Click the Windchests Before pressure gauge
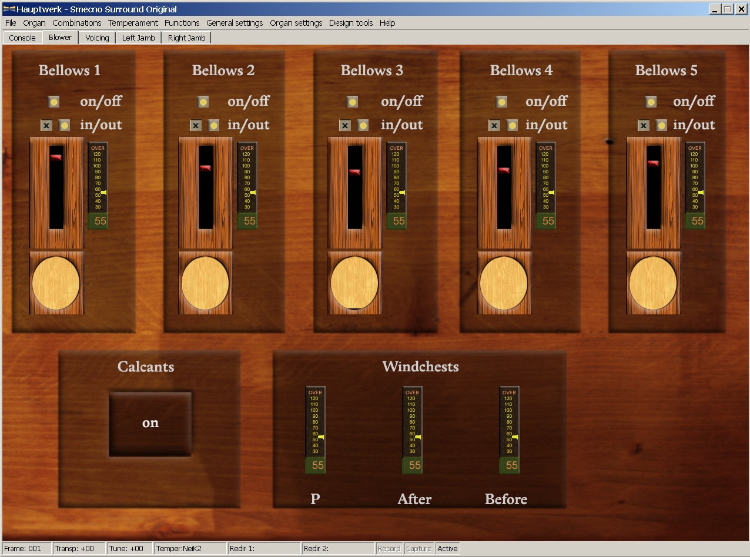Screen dimensions: 750x557 pos(510,430)
